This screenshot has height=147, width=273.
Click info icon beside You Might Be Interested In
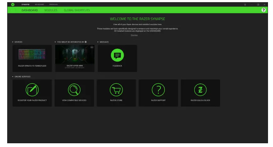(86, 42)
